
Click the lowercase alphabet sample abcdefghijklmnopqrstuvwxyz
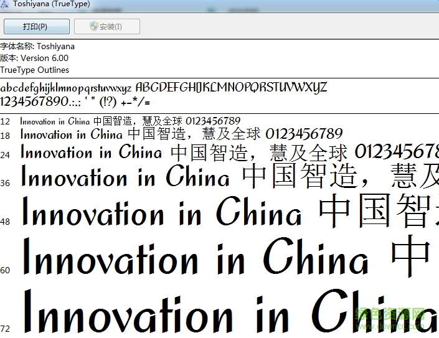click(66, 88)
